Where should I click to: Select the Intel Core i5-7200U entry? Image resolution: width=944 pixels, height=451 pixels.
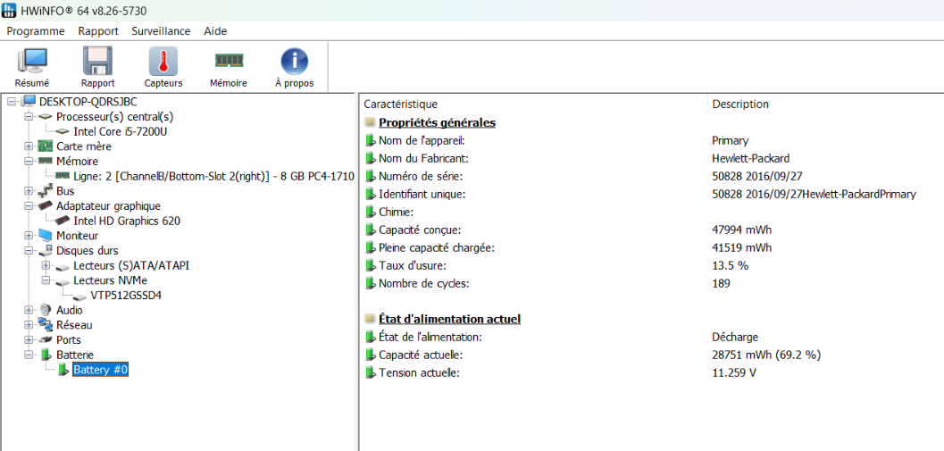tap(121, 131)
